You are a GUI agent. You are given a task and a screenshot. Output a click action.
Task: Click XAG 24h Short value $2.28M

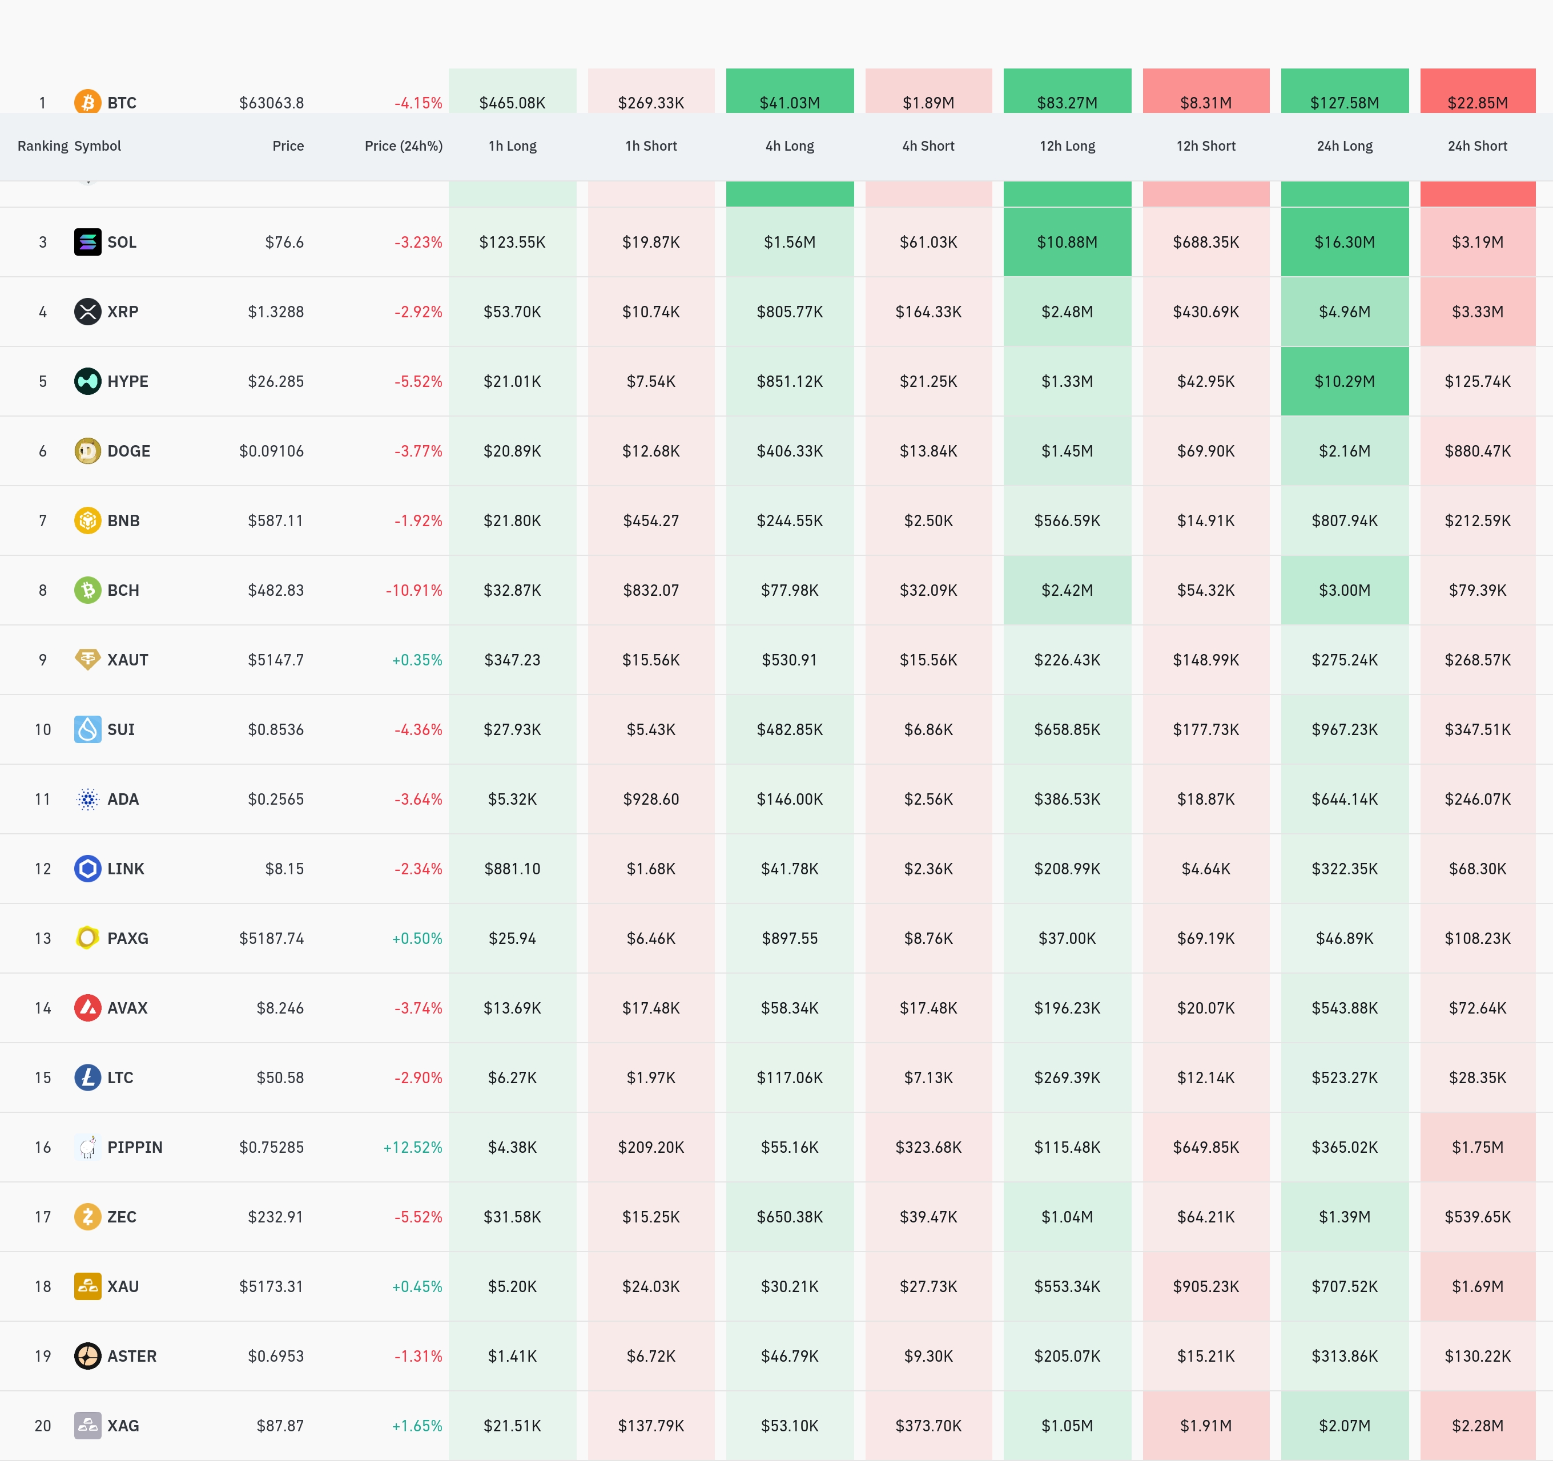(1477, 1426)
